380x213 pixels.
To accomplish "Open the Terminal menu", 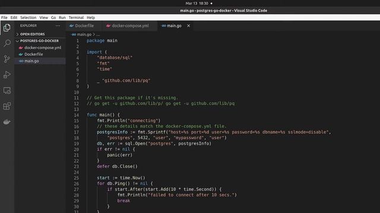I will 76,17.
